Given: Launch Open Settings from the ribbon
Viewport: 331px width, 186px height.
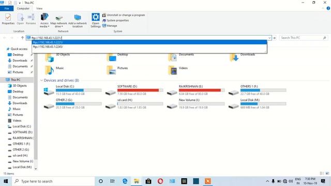Looking at the screenshot, I should pyautogui.click(x=95, y=21).
